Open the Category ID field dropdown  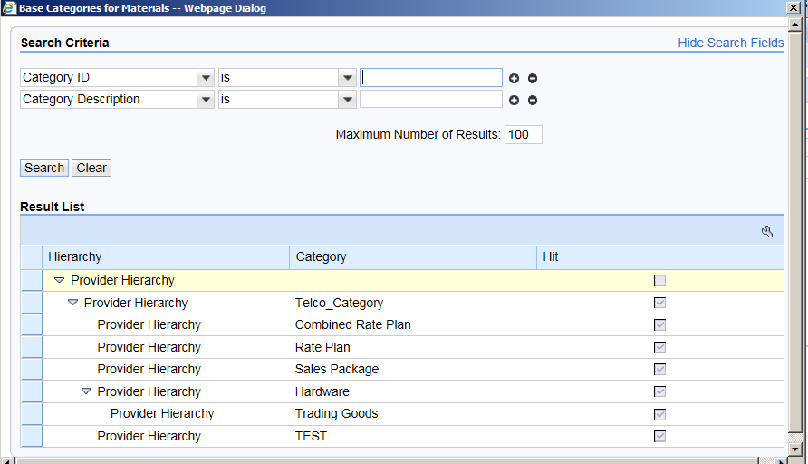click(x=206, y=78)
